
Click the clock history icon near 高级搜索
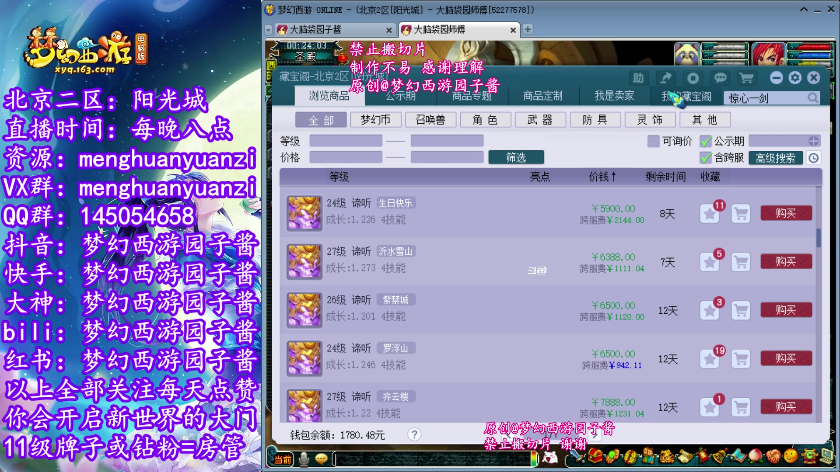pyautogui.click(x=813, y=158)
